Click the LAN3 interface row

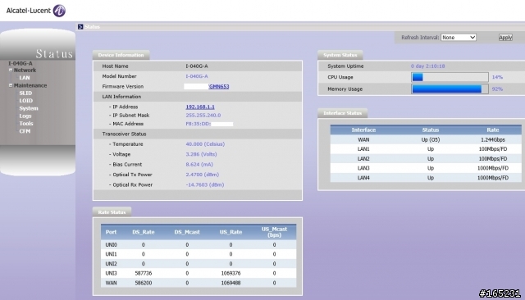click(426, 168)
